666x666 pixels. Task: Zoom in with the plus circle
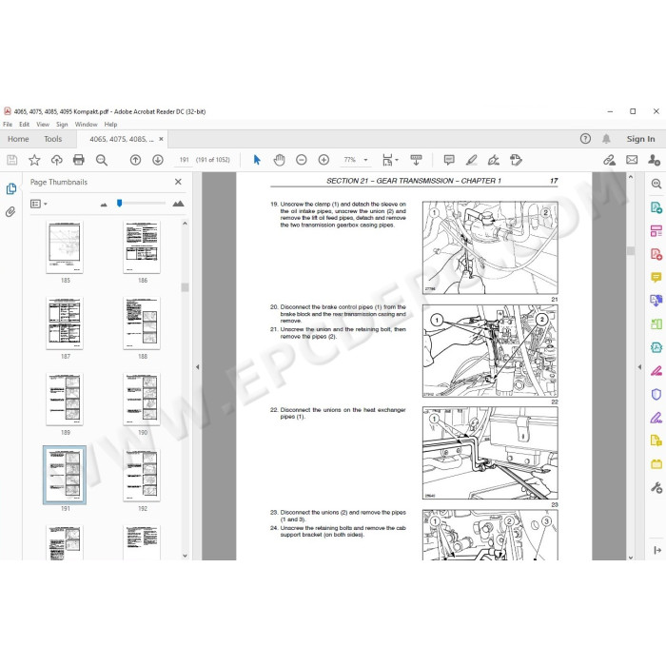pyautogui.click(x=323, y=160)
